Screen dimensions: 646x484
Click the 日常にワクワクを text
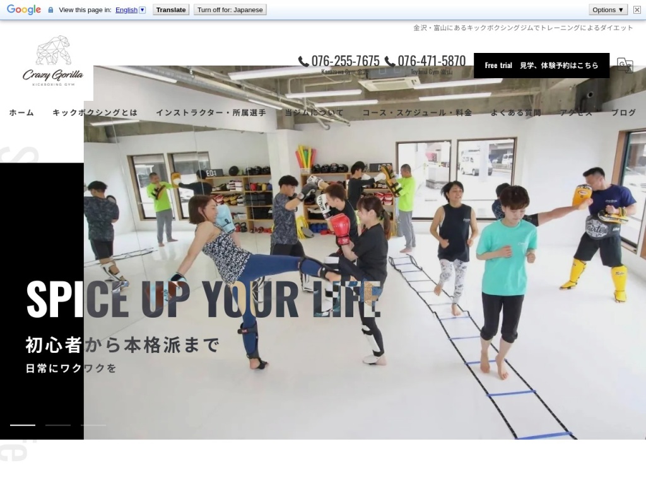[71, 368]
